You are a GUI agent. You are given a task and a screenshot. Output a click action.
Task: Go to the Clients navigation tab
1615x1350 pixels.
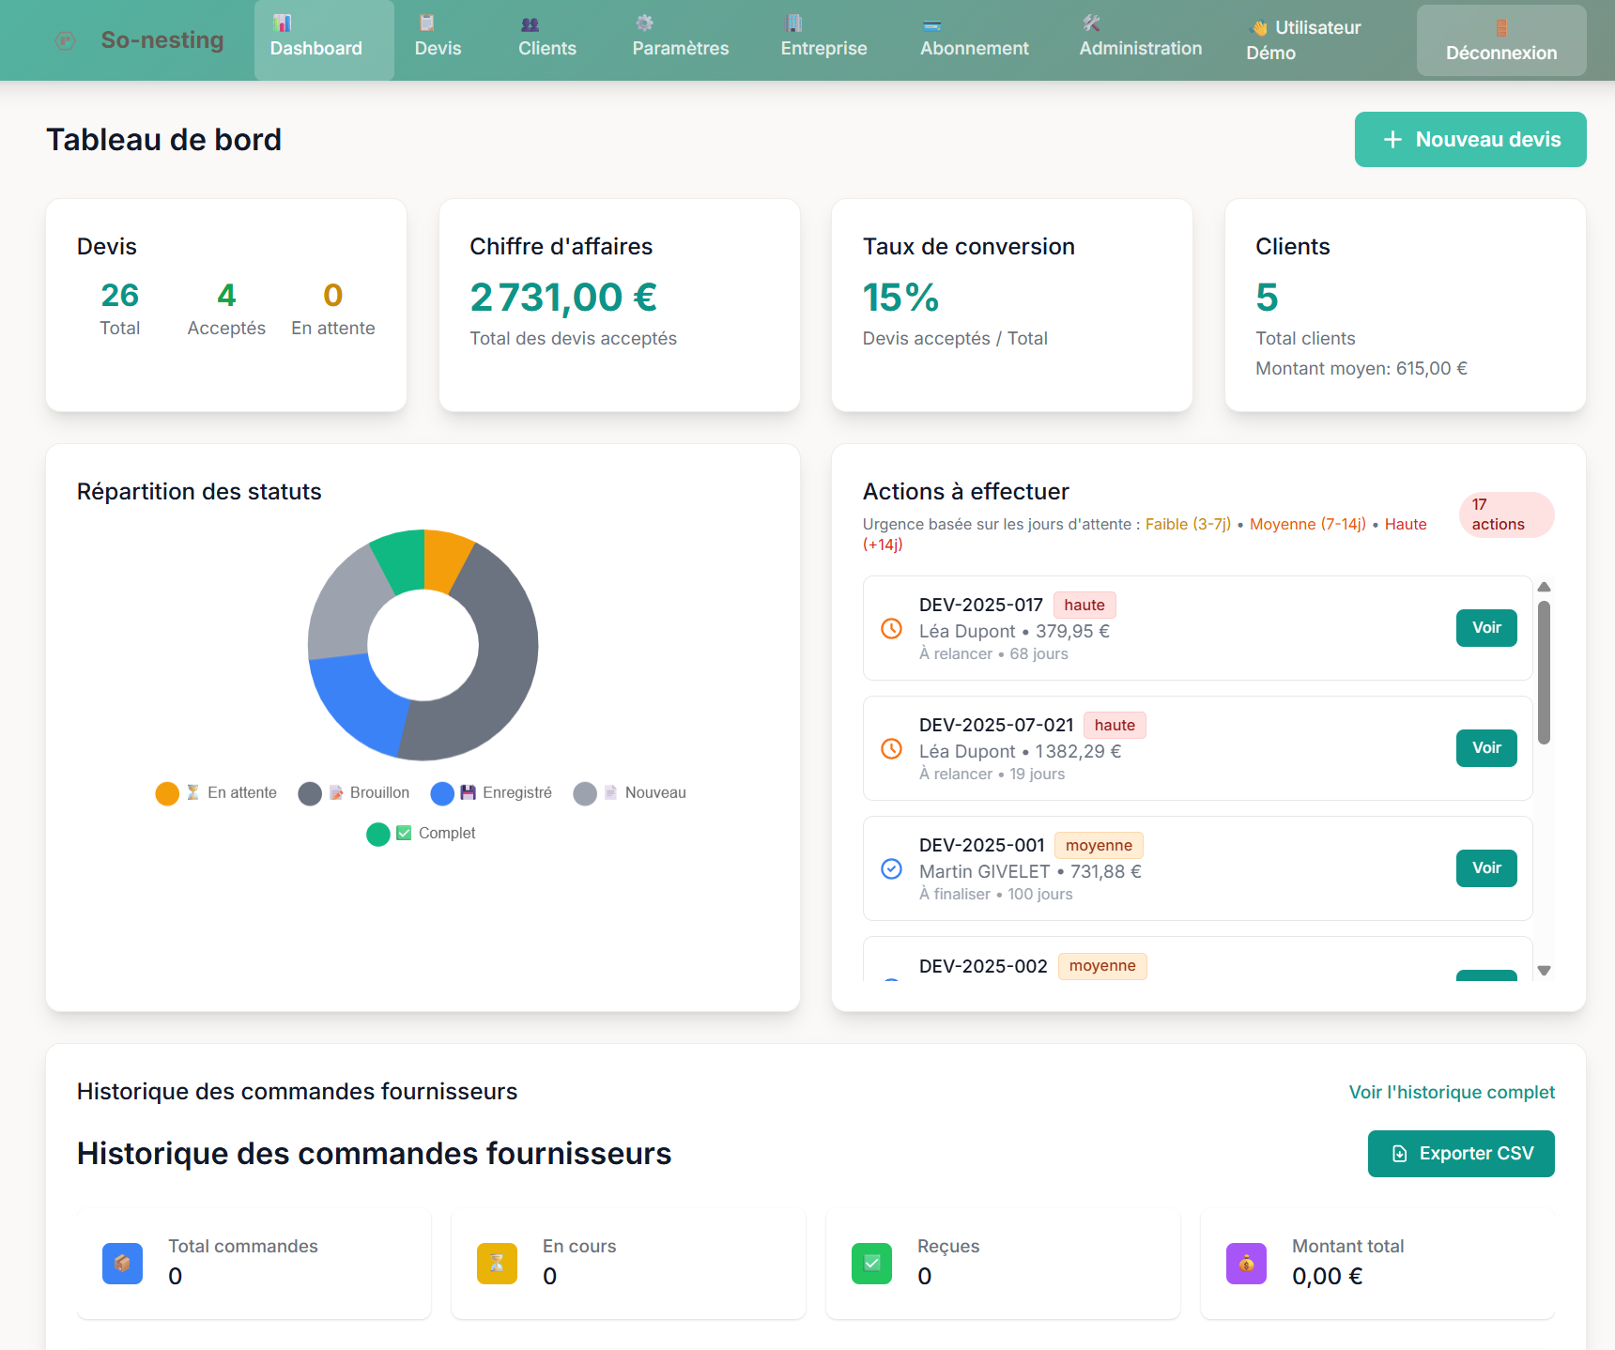[x=546, y=40]
